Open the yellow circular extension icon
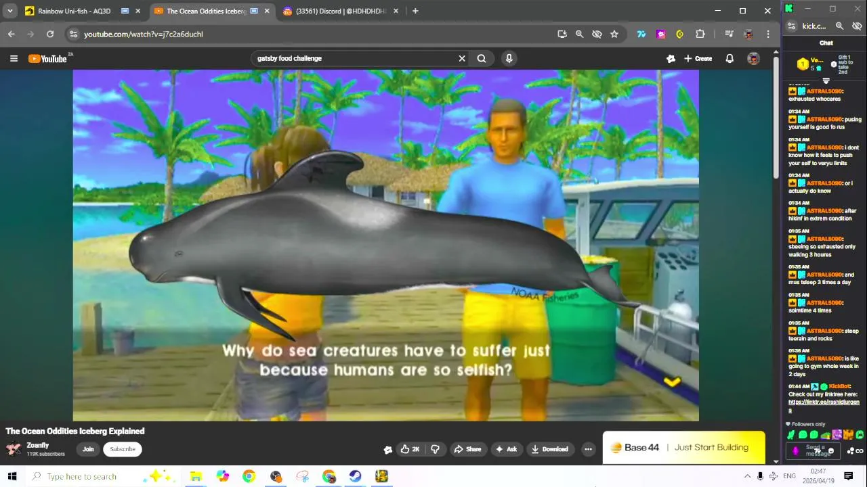This screenshot has height=487, width=867. point(680,34)
